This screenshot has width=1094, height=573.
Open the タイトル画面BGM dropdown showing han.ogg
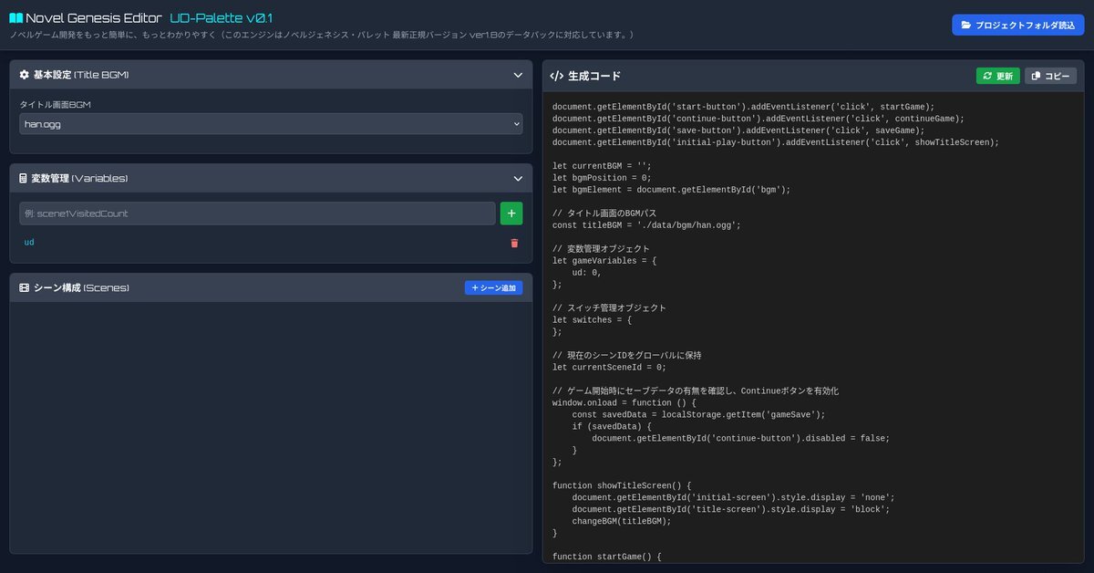click(x=271, y=124)
